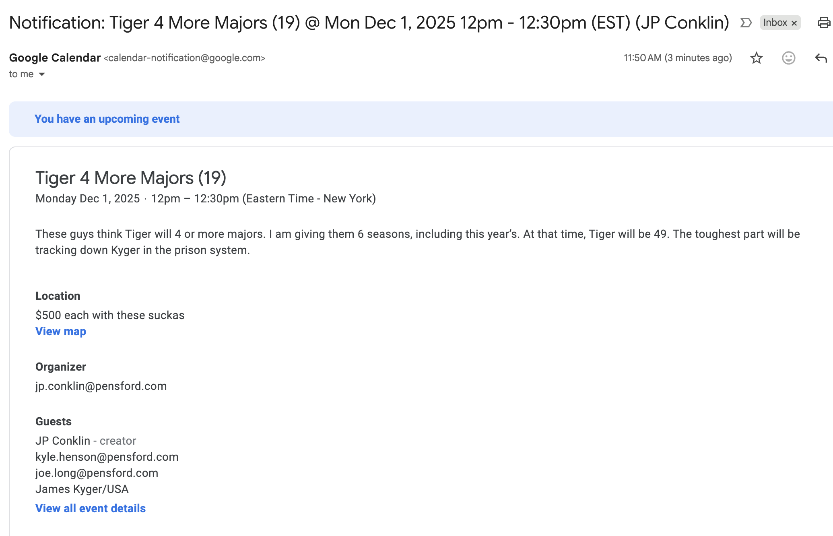
Task: Click the reply arrow icon
Action: pos(821,58)
